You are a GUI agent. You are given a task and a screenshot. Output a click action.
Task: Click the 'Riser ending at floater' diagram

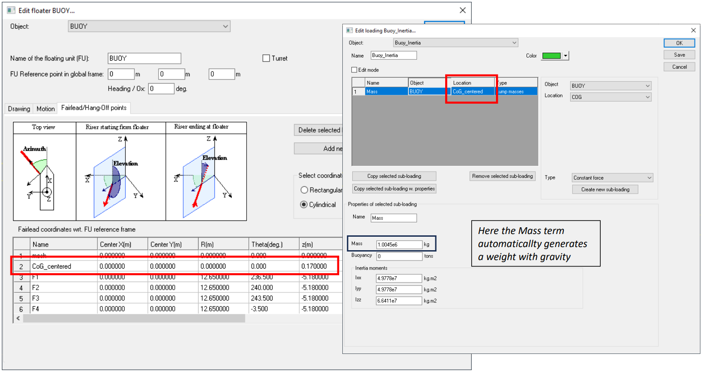coord(206,176)
